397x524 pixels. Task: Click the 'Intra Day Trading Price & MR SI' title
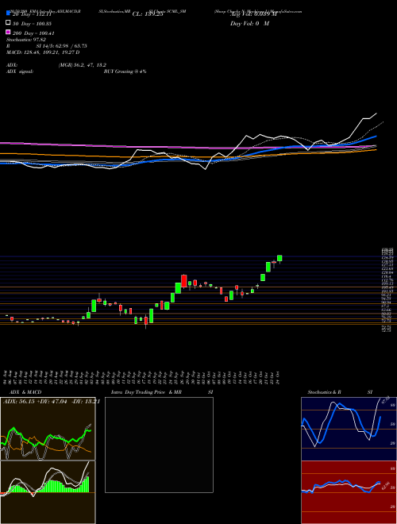coord(162,392)
